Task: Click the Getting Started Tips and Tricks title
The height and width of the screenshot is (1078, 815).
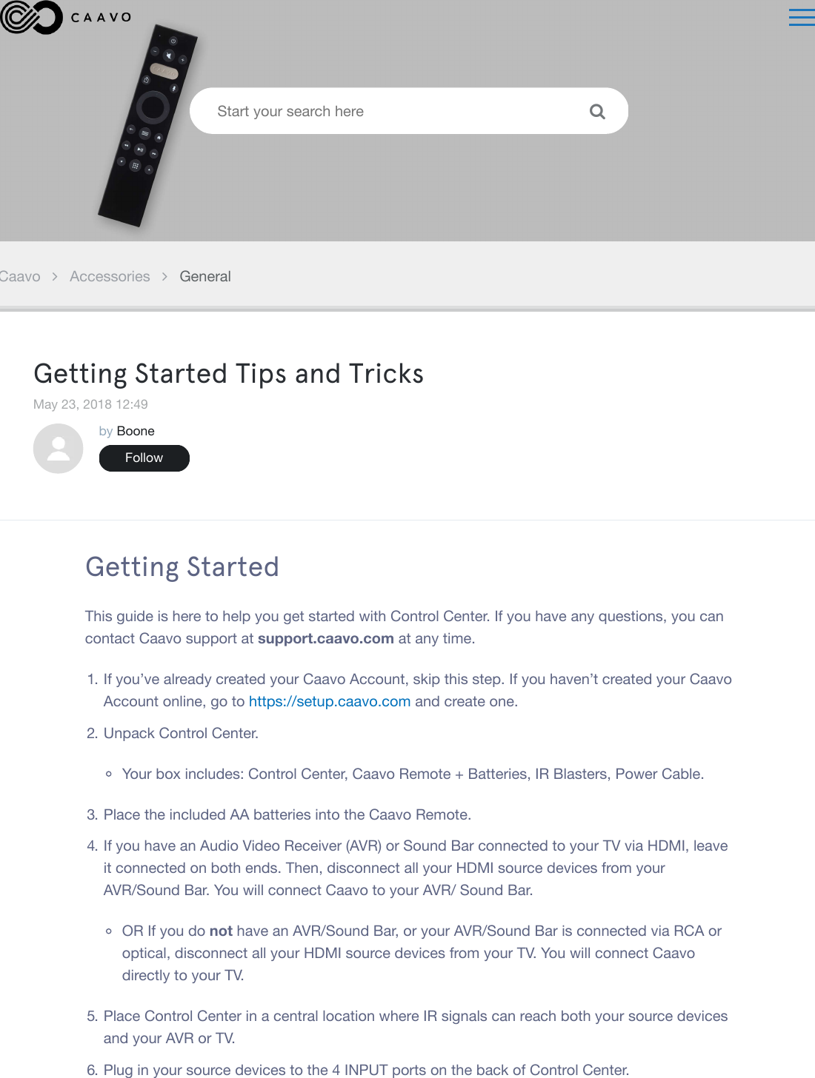Action: [x=228, y=373]
